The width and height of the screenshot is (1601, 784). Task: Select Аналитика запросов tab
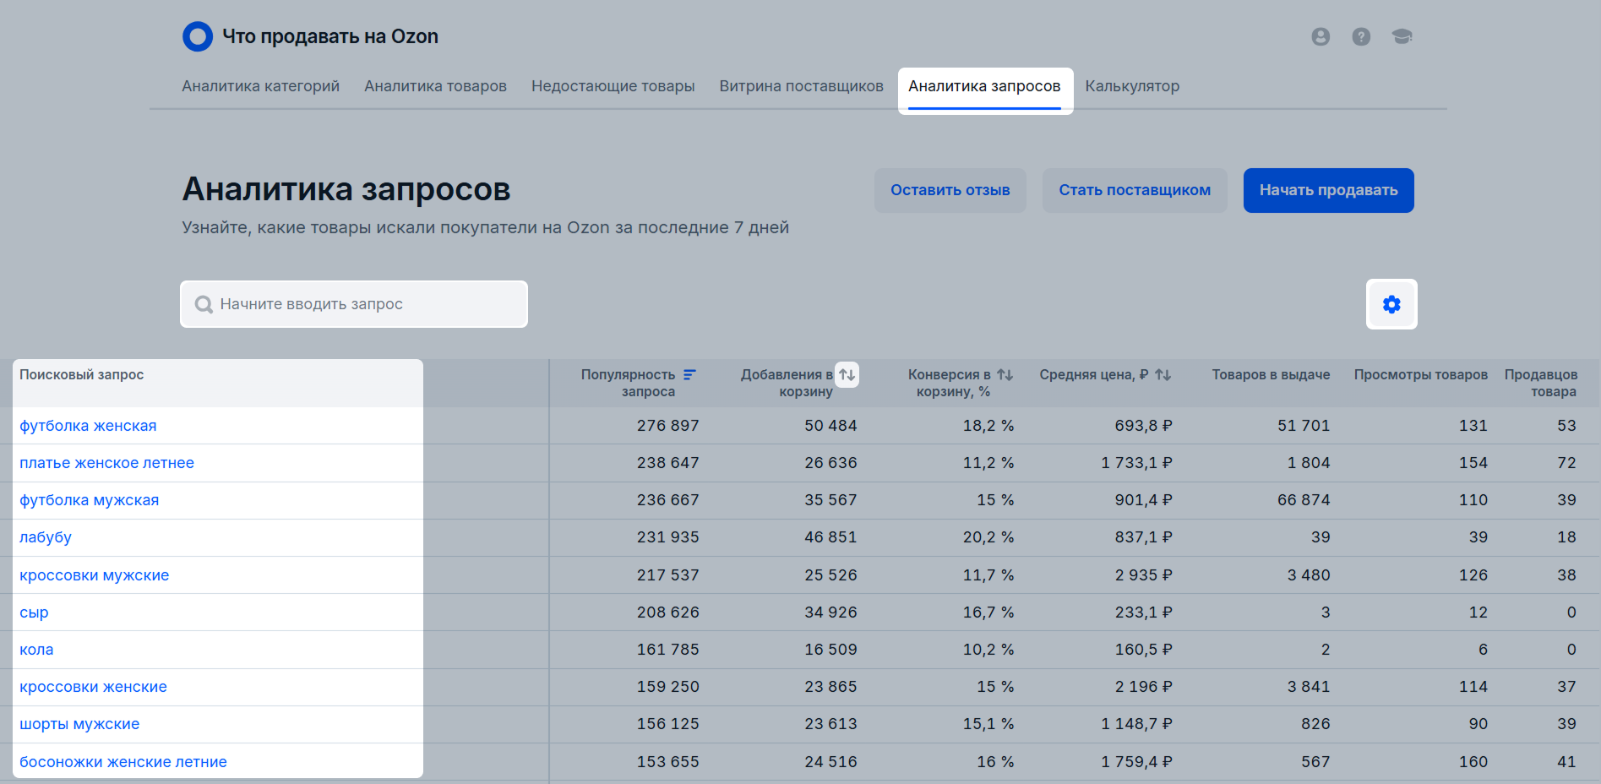984,86
